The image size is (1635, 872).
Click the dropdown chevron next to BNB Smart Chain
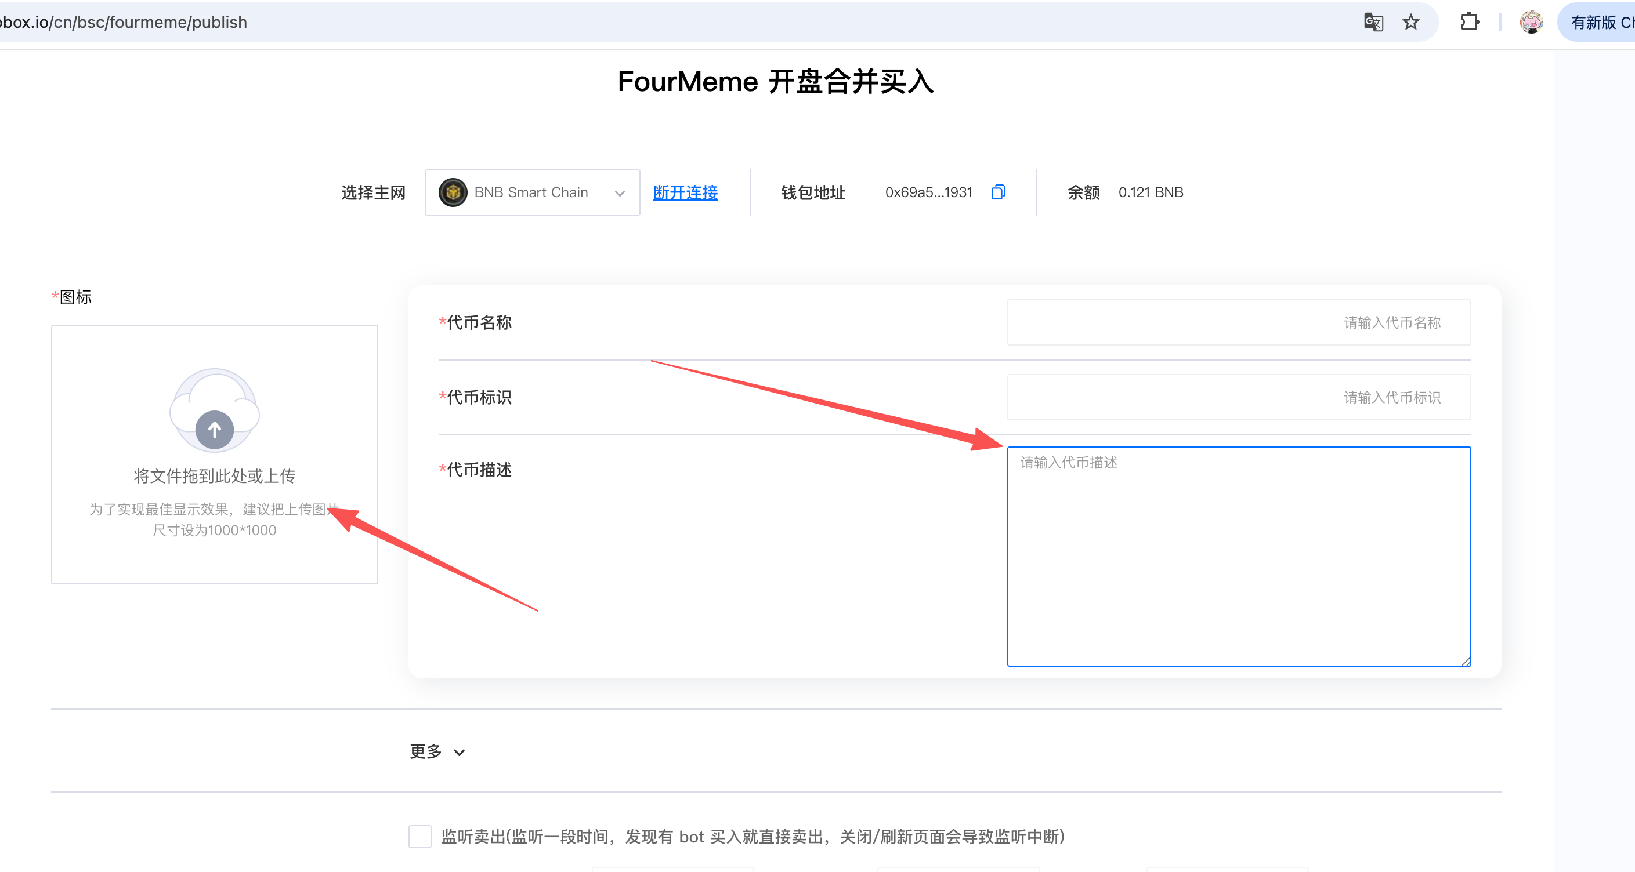click(620, 193)
